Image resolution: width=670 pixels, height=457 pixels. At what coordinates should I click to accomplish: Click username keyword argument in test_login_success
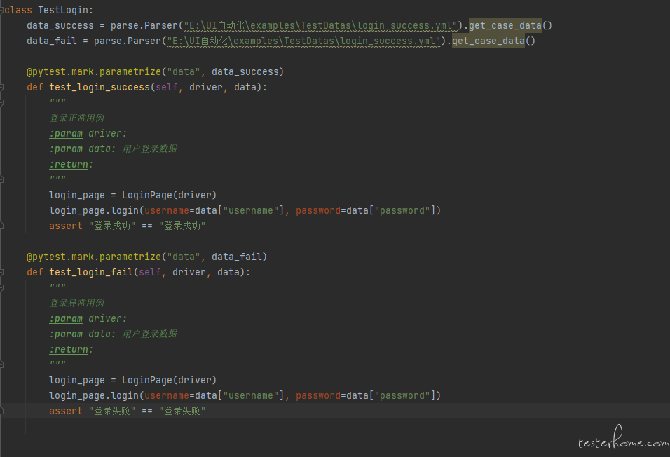tap(167, 211)
